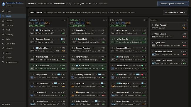Image resolution: width=191 pixels, height=107 pixels.
Task: Click the Finances icon in sidebar
Action: 3,25
